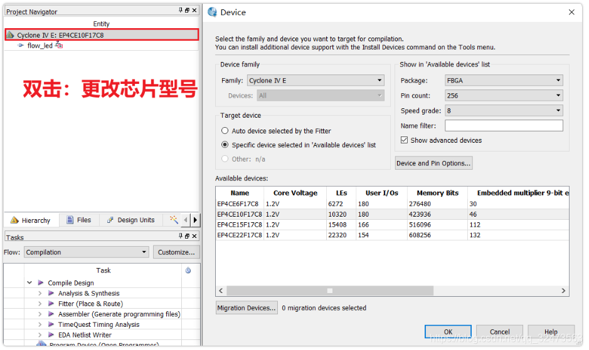This screenshot has width=589, height=350.
Task: Show previous navigator tabs with left arrow
Action: (x=186, y=220)
